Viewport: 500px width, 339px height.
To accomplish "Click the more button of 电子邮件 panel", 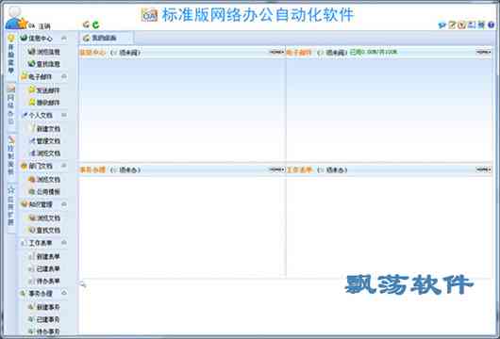I will [x=484, y=52].
